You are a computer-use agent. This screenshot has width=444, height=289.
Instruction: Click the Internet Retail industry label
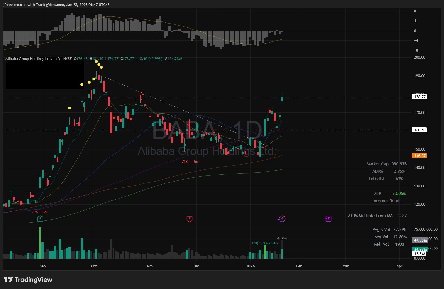point(386,201)
